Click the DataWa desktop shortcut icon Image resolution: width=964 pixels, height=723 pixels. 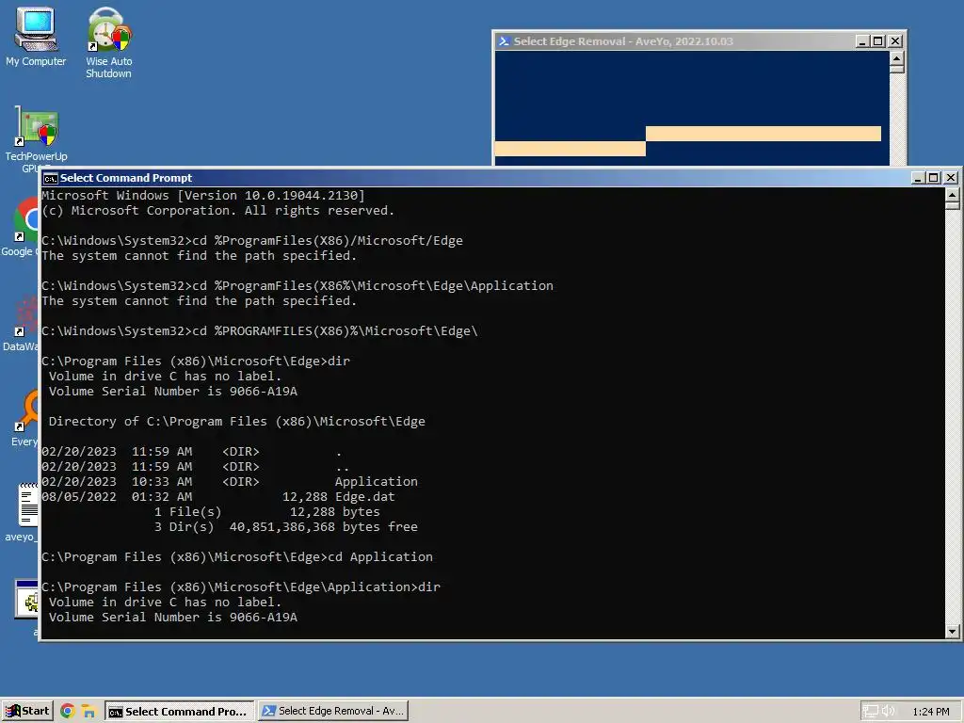point(21,323)
